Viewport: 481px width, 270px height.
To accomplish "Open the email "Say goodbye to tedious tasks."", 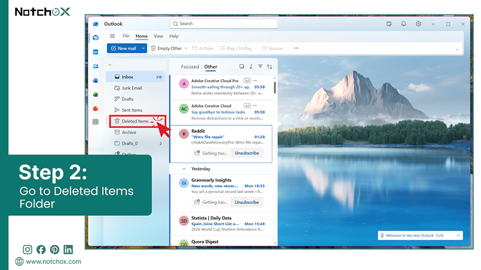I will click(221, 112).
